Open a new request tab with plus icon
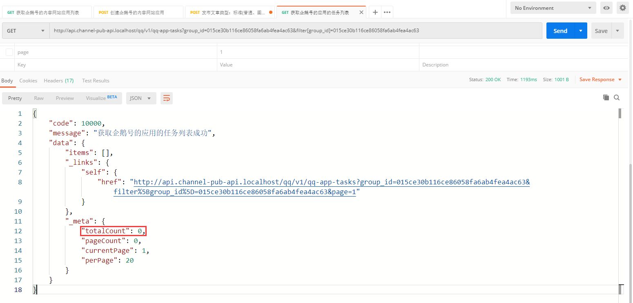 [x=375, y=12]
